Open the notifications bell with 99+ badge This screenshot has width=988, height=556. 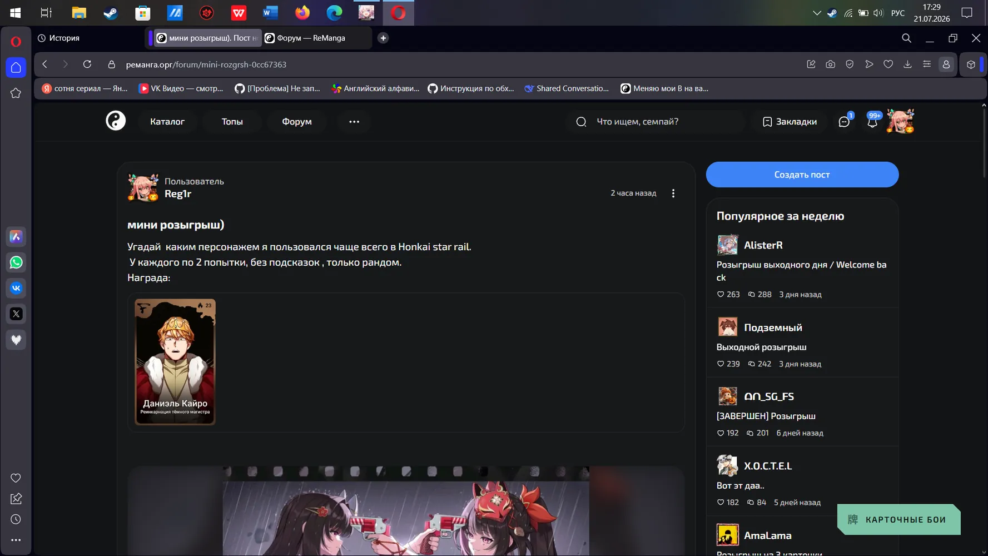point(872,121)
